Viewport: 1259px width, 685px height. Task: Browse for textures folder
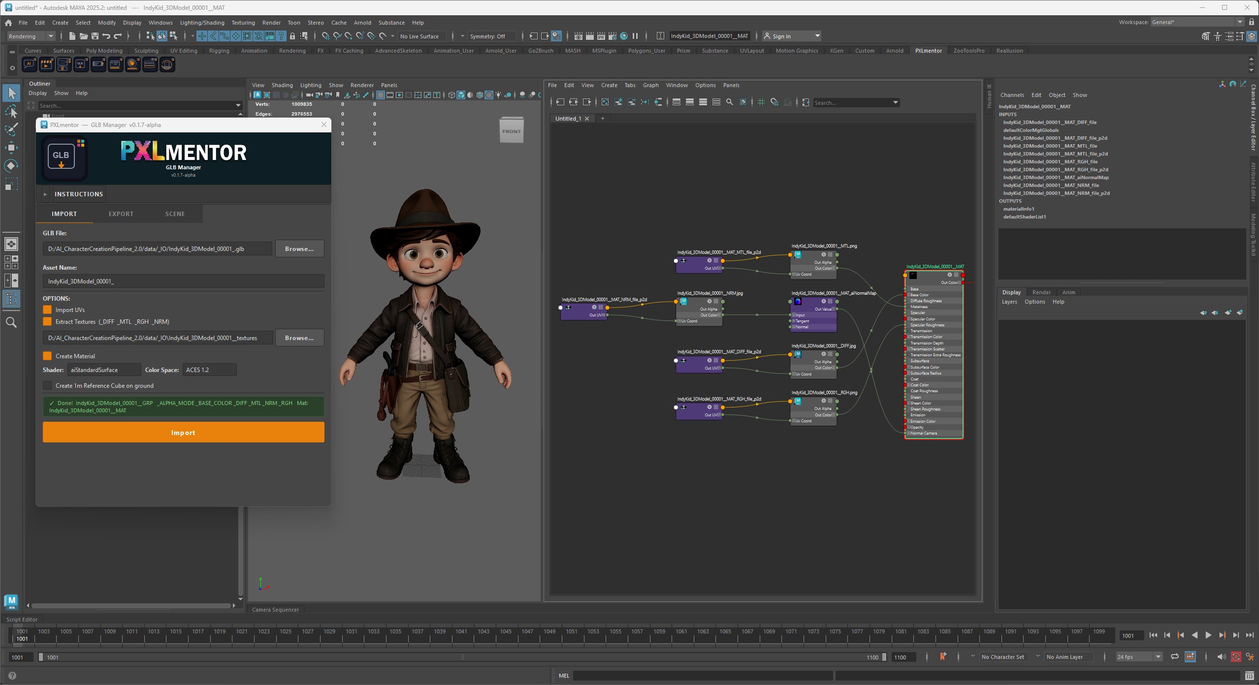tap(299, 338)
